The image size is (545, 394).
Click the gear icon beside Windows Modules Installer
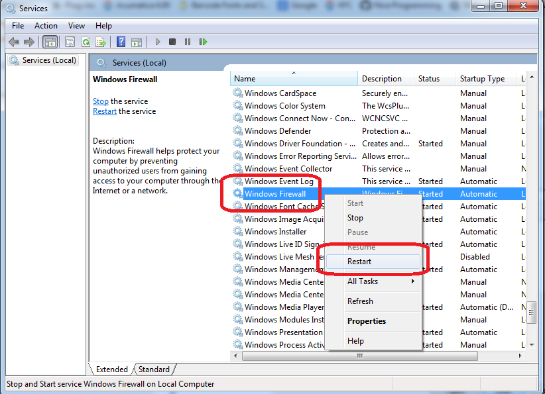coord(238,319)
